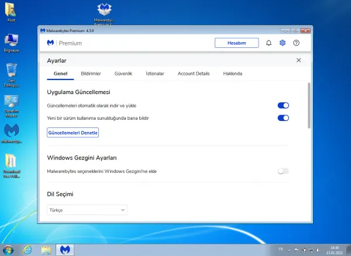Screen dimensions: 351x256
Task: Click the Güncellemeleri Denetle button
Action: (73, 133)
